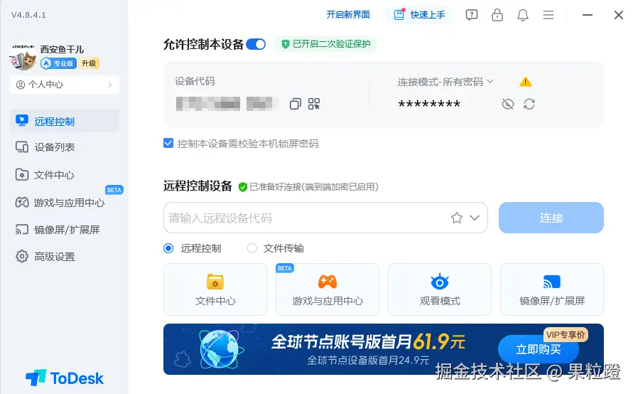Click 快速上手 button
Image resolution: width=633 pixels, height=394 pixels.
pyautogui.click(x=419, y=15)
